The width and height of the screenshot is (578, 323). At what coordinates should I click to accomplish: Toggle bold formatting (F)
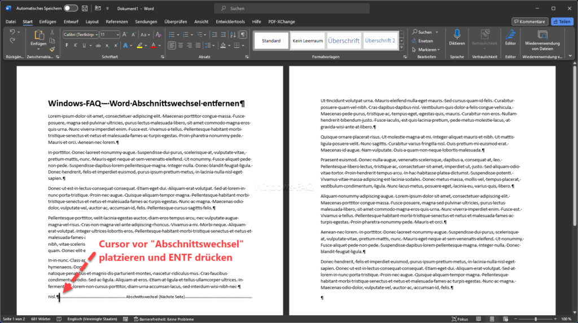(67, 46)
